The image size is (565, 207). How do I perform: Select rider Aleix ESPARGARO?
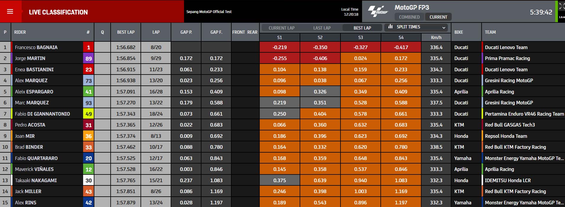[34, 92]
